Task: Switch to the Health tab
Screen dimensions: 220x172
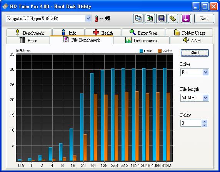Action: click(x=103, y=33)
